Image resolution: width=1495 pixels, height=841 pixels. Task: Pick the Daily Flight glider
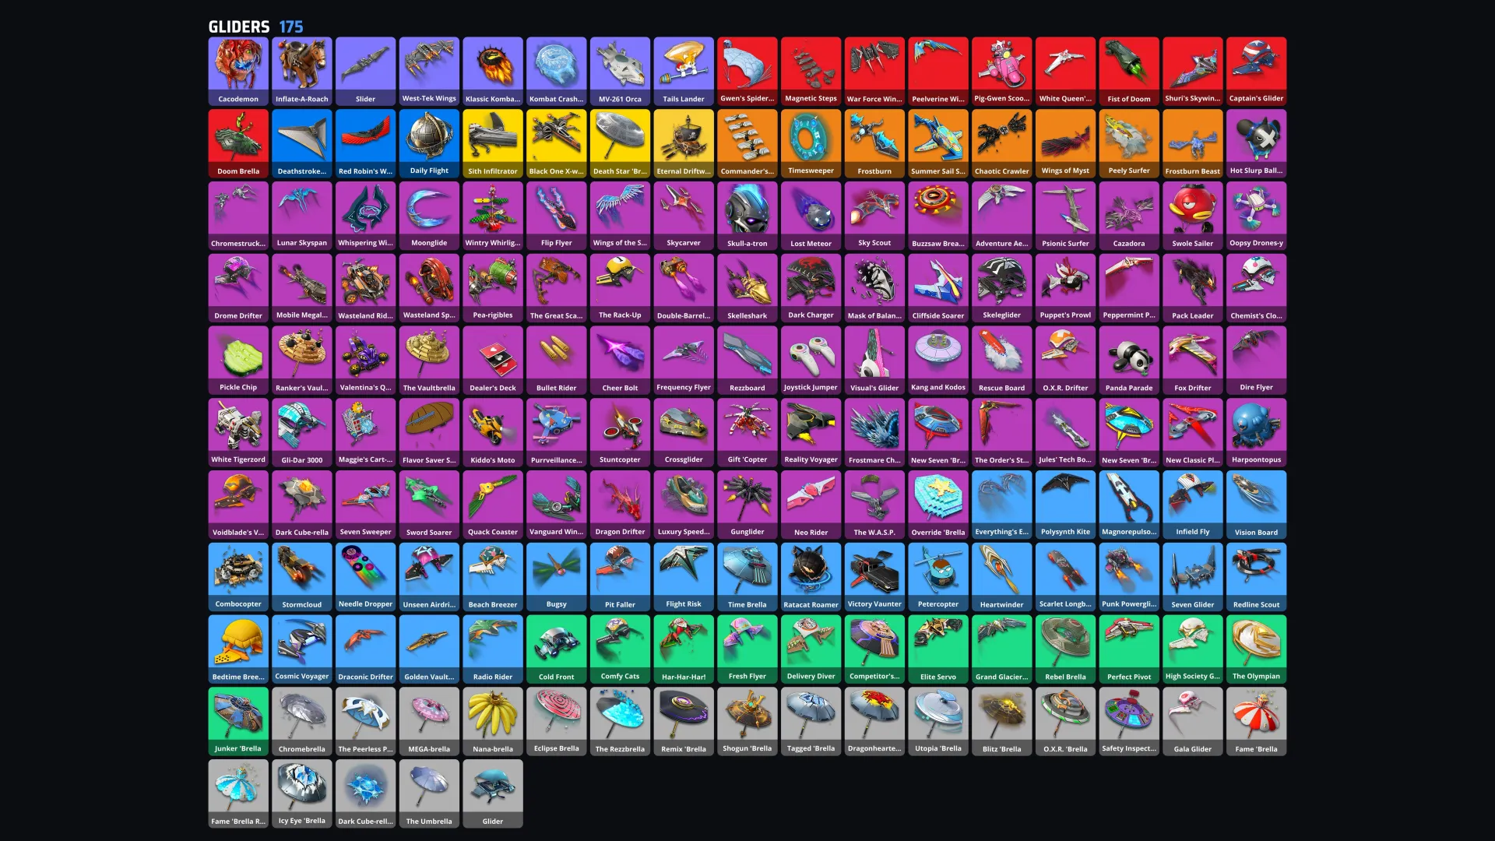click(429, 143)
